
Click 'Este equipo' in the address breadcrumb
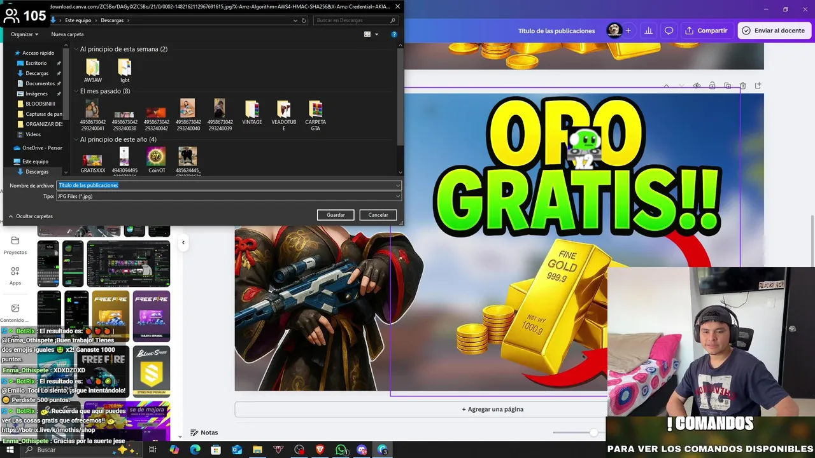(x=78, y=20)
